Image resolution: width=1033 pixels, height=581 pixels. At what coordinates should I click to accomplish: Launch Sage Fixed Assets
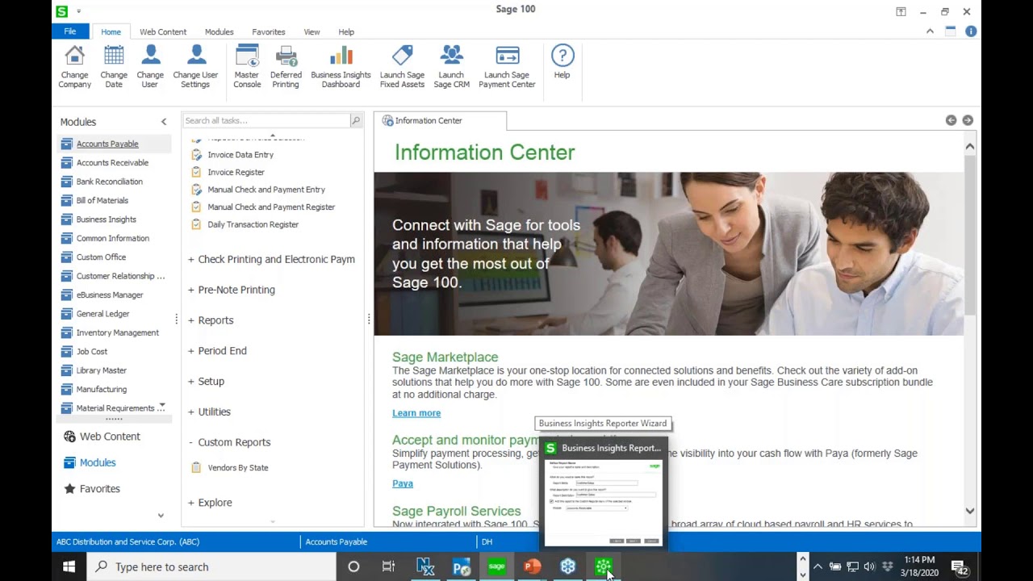tap(402, 66)
